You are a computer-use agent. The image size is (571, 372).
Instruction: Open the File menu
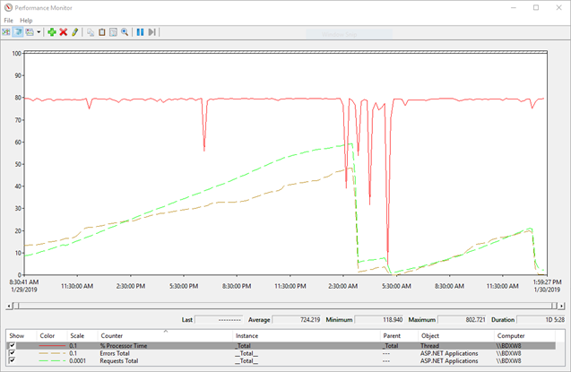pyautogui.click(x=8, y=21)
